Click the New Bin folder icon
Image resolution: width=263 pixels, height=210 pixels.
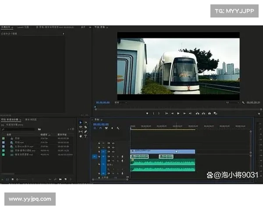pos(60,179)
